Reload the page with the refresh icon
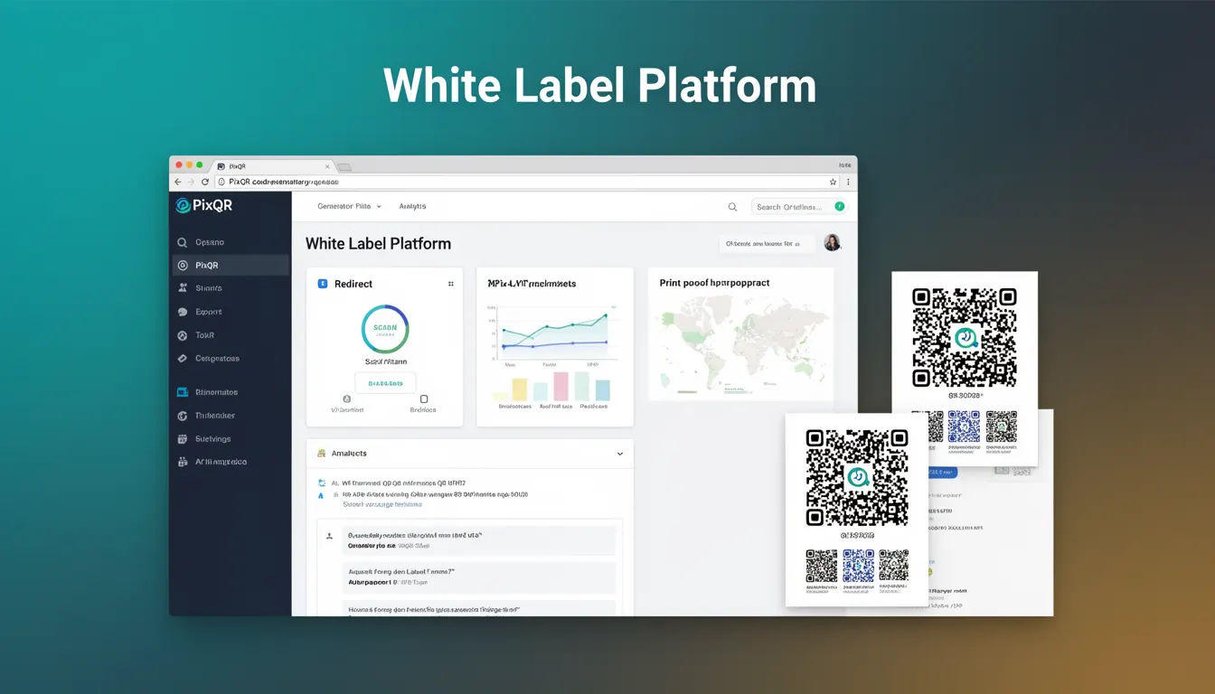Viewport: 1215px width, 694px height. [x=205, y=182]
